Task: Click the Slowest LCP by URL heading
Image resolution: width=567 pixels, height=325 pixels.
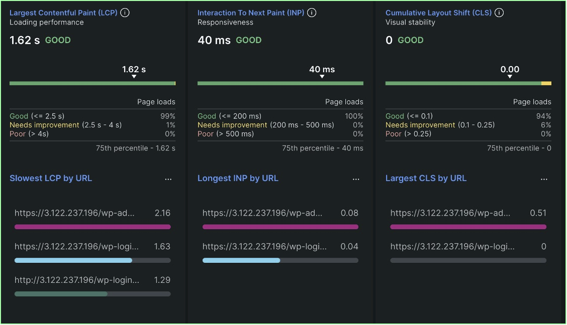Action: [51, 178]
